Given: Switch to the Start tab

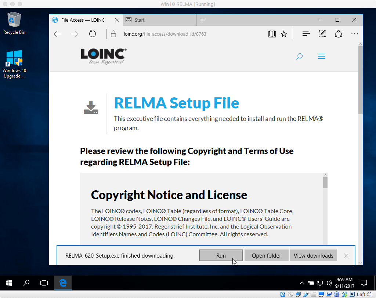Looking at the screenshot, I should [159, 20].
